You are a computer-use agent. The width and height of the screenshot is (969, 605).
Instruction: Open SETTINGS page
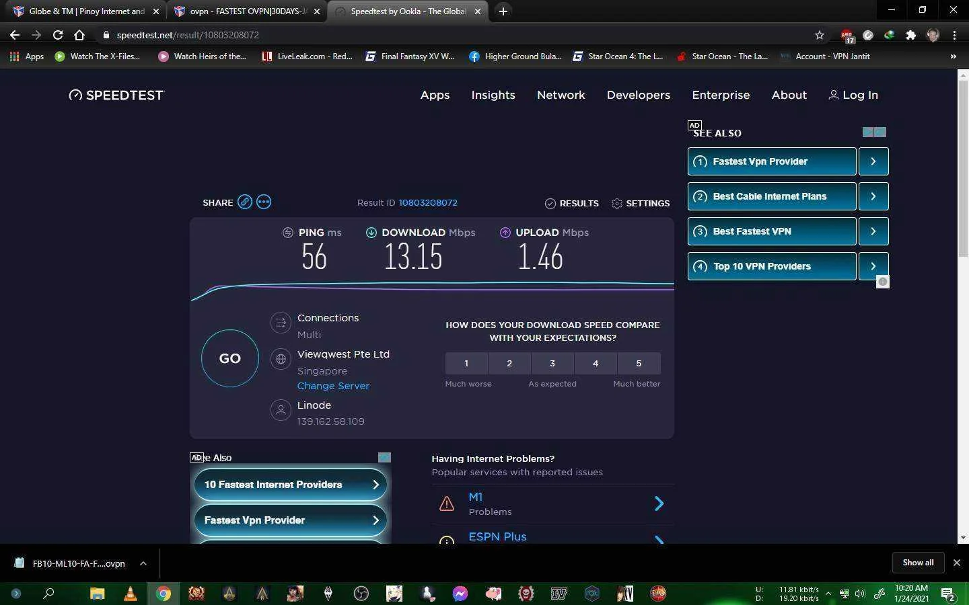coord(641,203)
